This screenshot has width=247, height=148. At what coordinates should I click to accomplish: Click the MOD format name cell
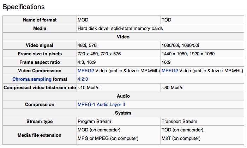pyautogui.click(x=119, y=20)
